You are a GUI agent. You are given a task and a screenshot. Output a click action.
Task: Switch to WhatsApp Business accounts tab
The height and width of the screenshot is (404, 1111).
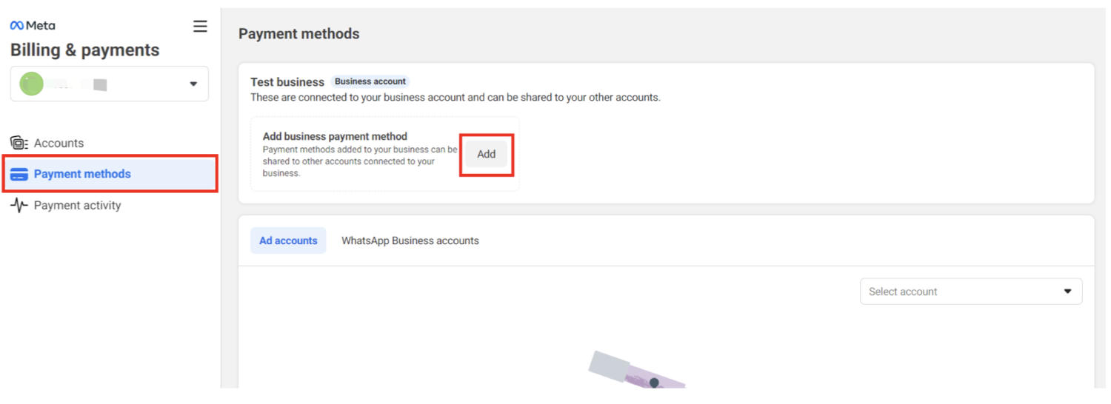point(410,240)
